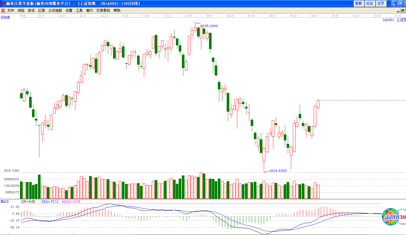Click the 3295.1899 high price label

[x=209, y=26]
